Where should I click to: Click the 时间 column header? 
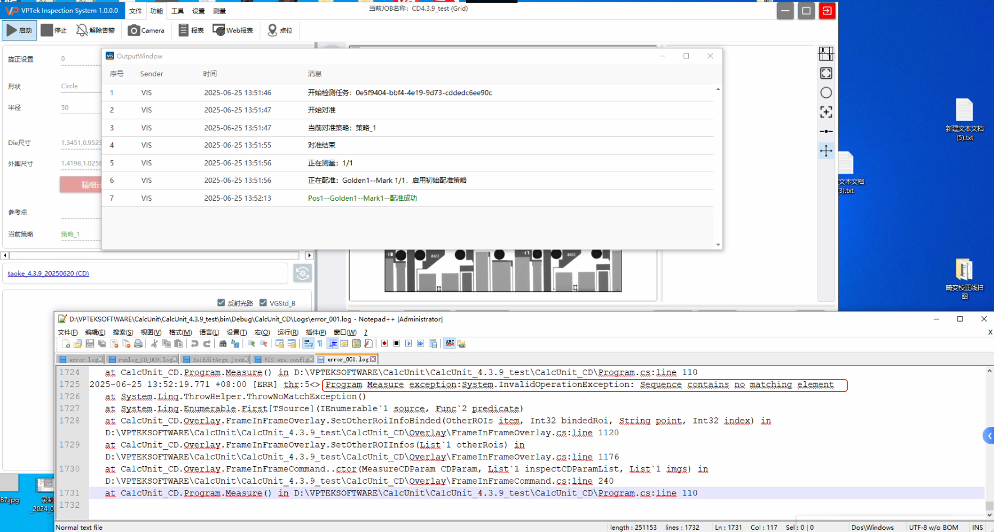[210, 74]
